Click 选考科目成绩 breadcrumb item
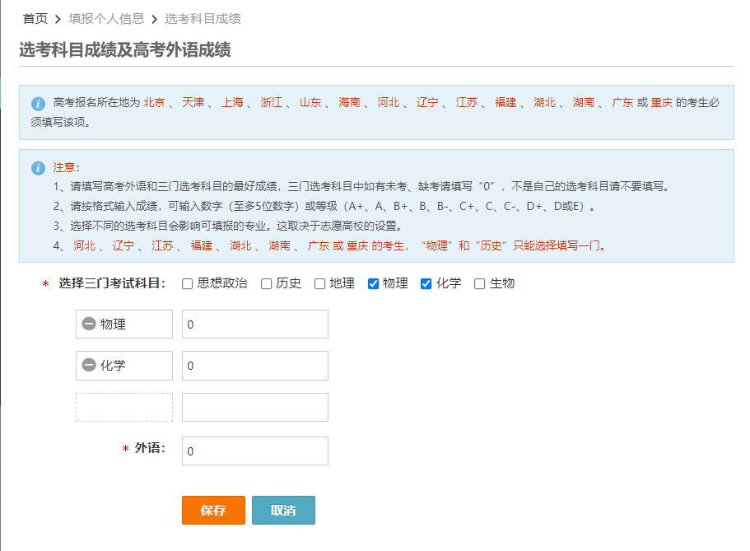750x551 pixels. [x=203, y=18]
